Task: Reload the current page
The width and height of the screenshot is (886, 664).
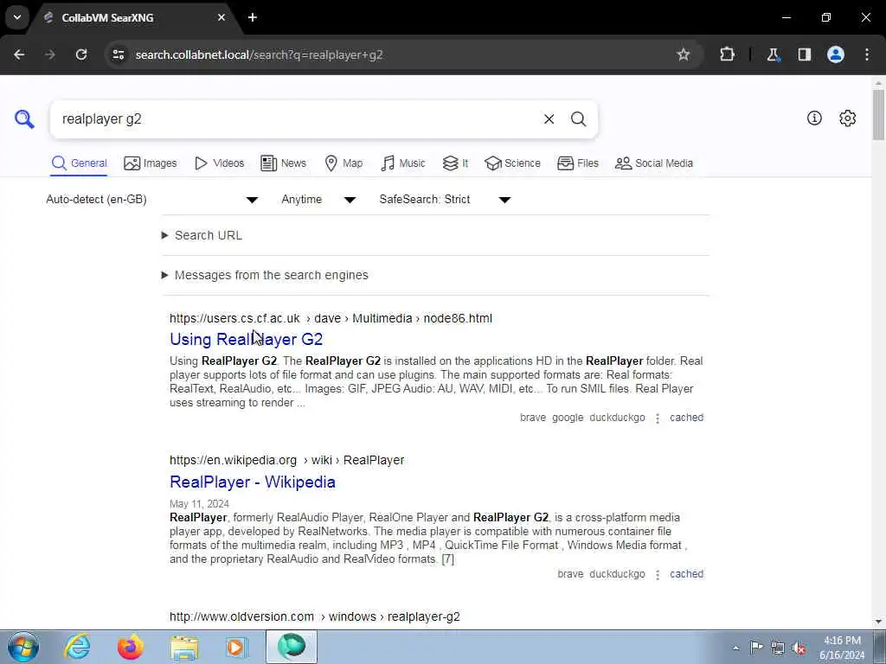Action: pos(81,54)
